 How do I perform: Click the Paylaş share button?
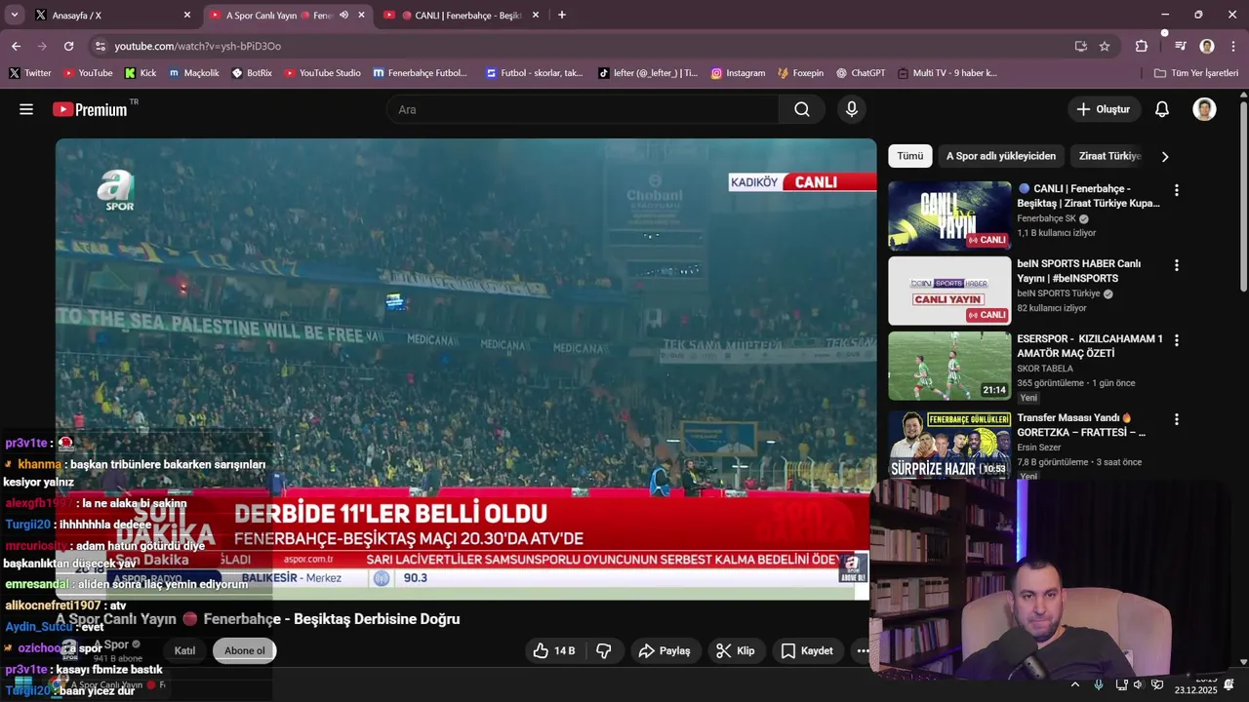tap(665, 650)
